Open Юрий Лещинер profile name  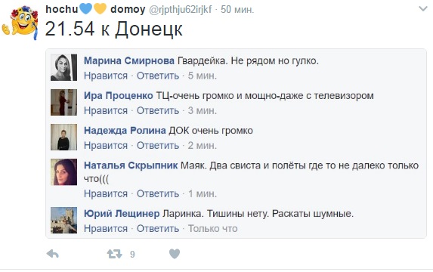[x=122, y=214]
